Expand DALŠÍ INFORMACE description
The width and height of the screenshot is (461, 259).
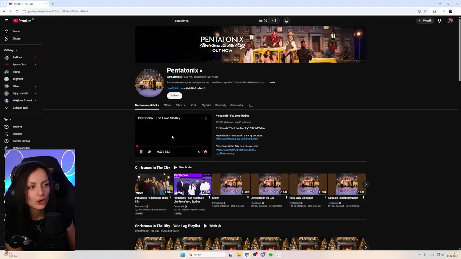pos(225,154)
